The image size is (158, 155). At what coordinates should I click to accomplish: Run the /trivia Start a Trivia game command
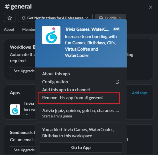coord(81,113)
